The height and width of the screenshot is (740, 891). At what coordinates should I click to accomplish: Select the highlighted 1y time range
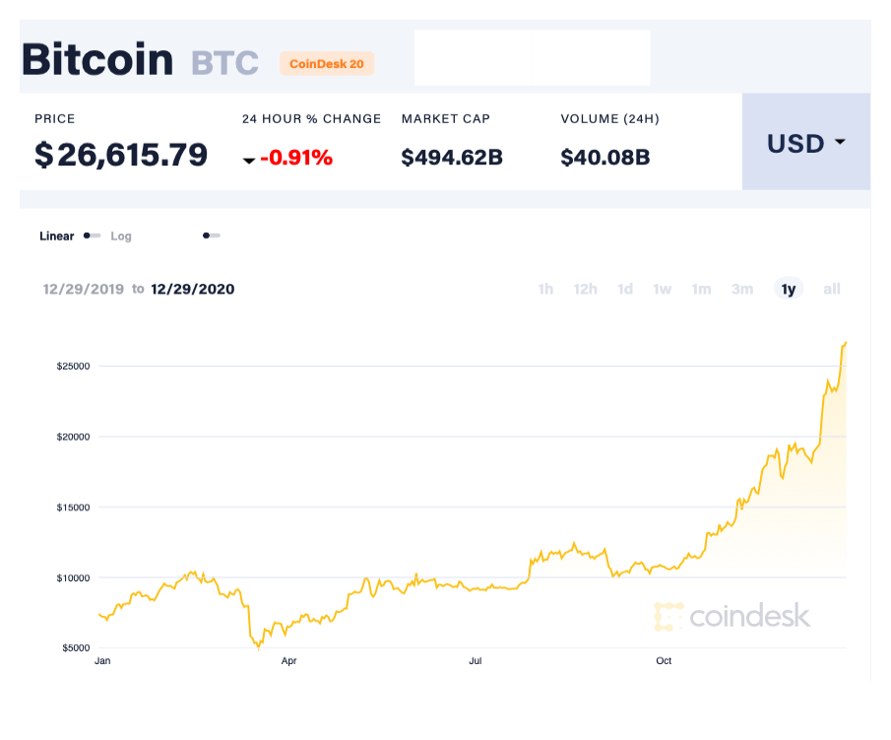click(x=788, y=289)
